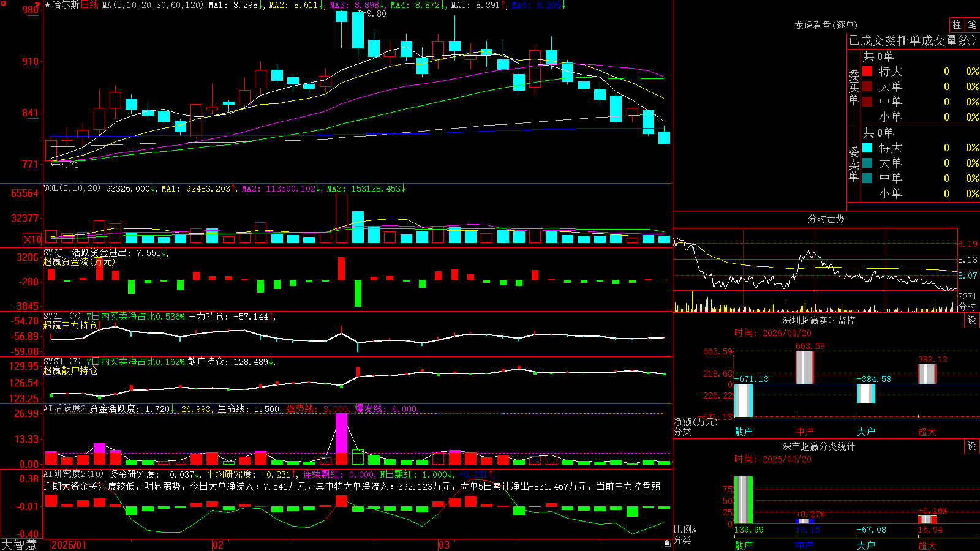Click the 超赢资金流(万元) label
980x551 pixels.
[79, 261]
